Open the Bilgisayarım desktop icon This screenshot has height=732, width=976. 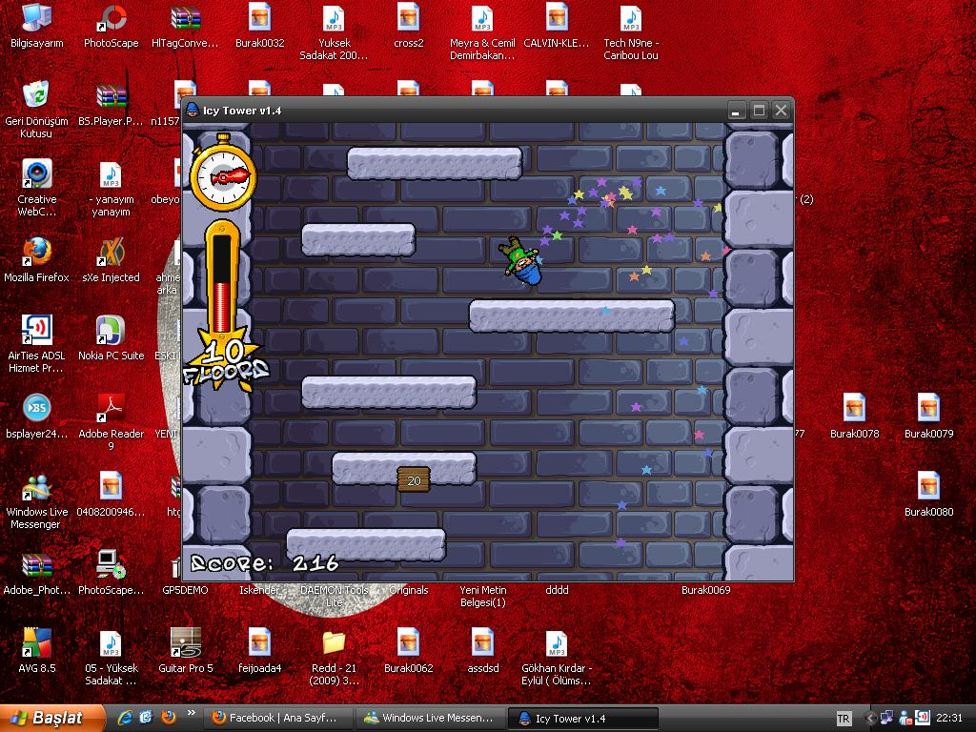(x=37, y=26)
